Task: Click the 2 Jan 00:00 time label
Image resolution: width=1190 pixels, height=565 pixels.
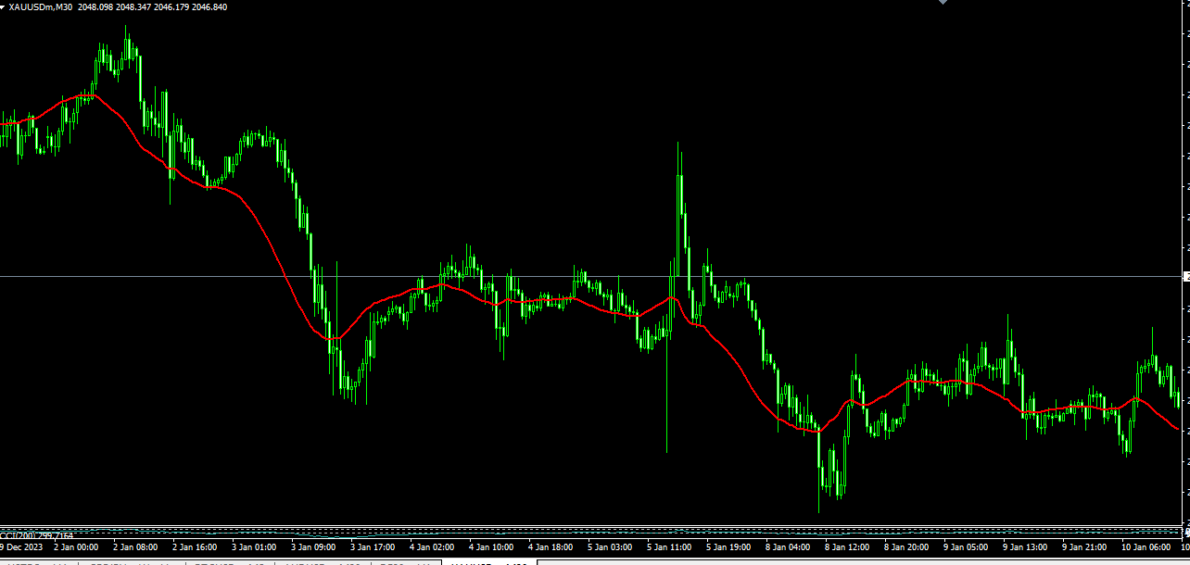Action: coord(76,547)
